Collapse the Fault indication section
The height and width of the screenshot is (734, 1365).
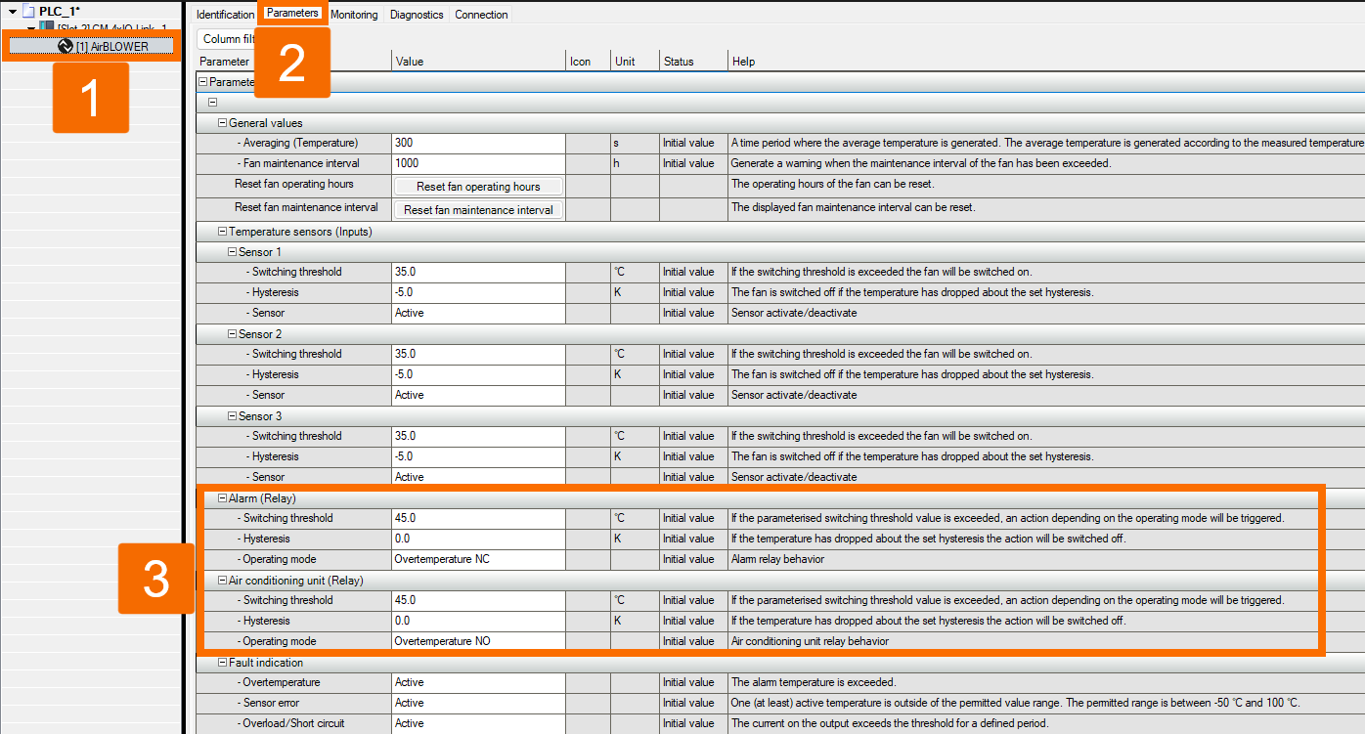222,663
